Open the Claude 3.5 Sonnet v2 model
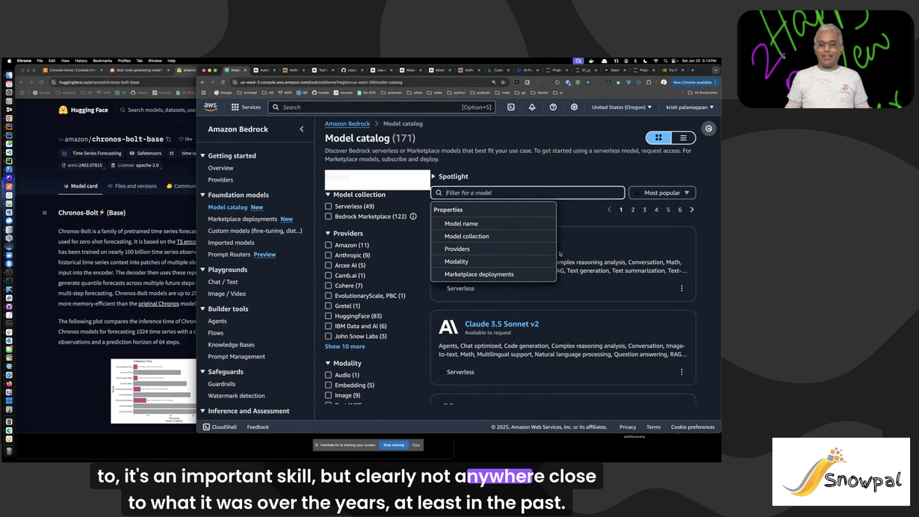This screenshot has height=517, width=919. 501,323
